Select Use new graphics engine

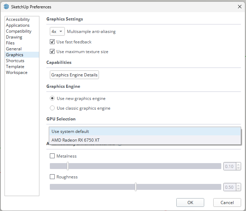[53, 99]
